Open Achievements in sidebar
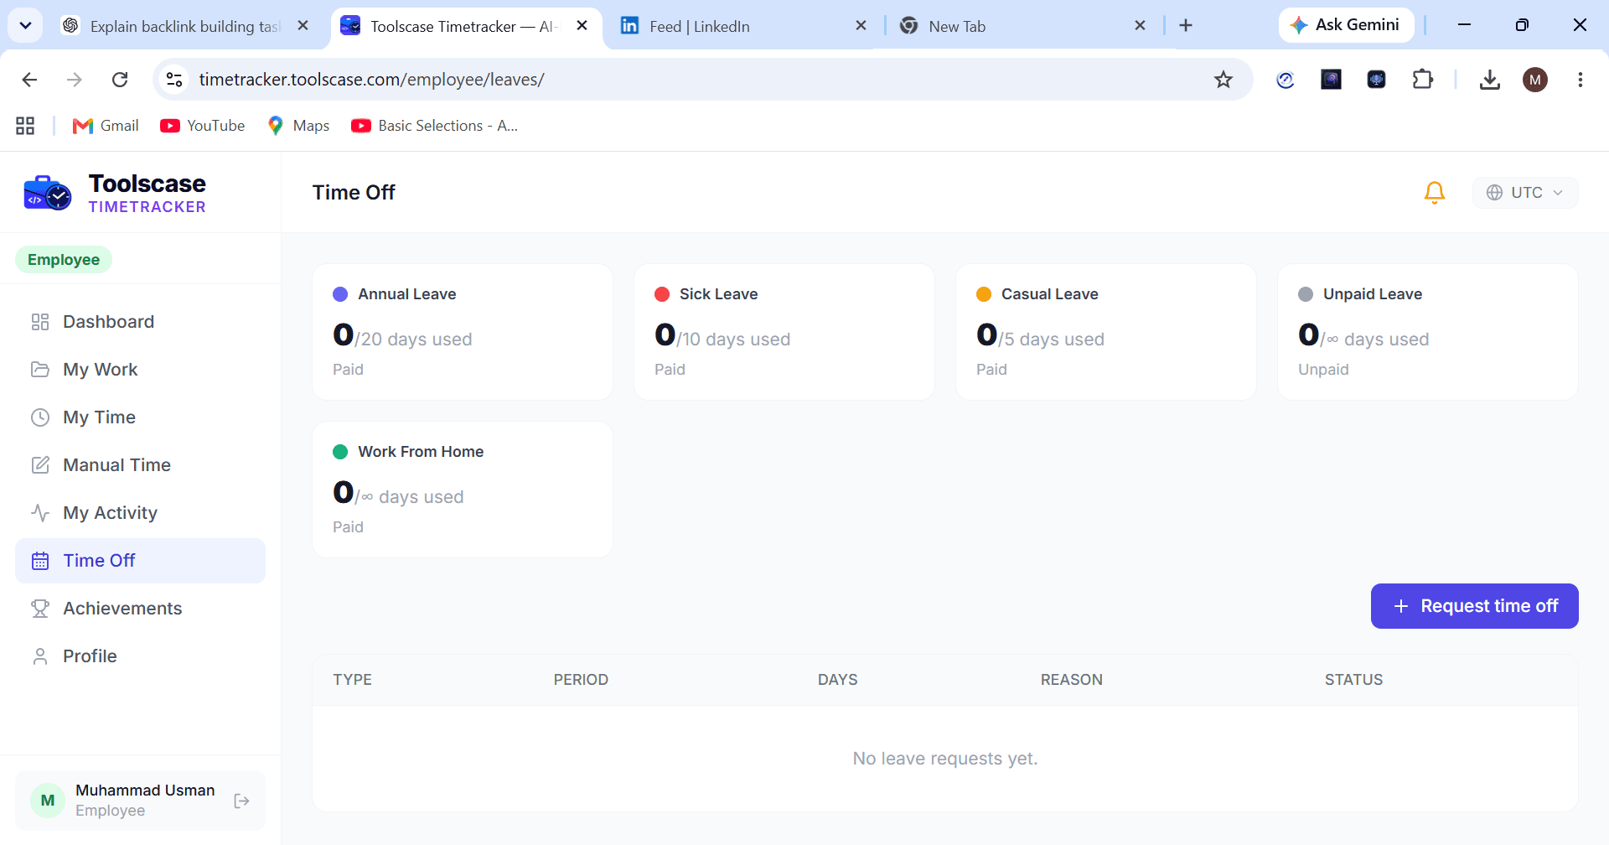1609x845 pixels. [140, 609]
